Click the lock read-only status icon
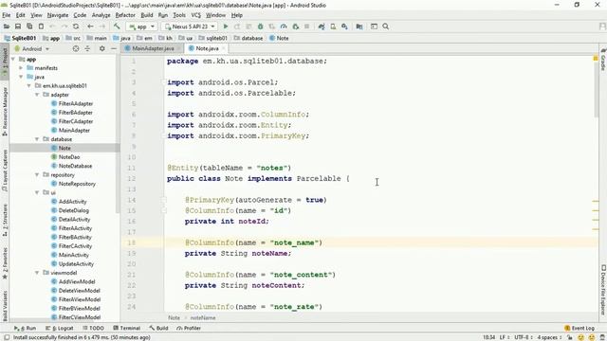This screenshot has height=341, width=607. tap(570, 337)
